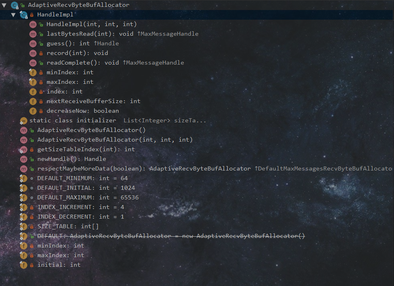Select lastBytesRead(int): void method

[123, 34]
